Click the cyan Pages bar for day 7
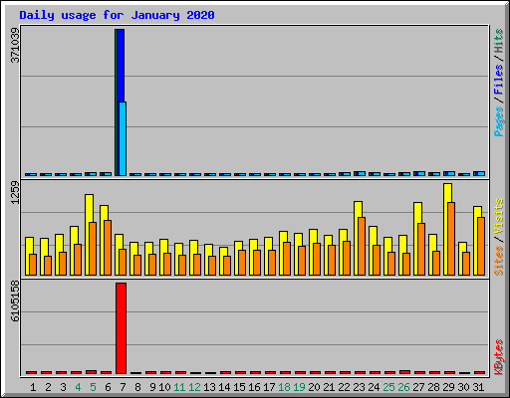Screen dimensions: 510x398 123,138
